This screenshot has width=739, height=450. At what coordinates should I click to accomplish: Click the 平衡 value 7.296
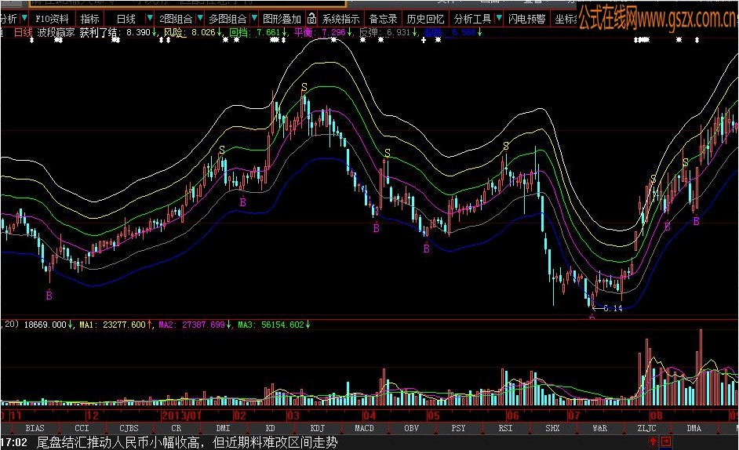coord(333,32)
